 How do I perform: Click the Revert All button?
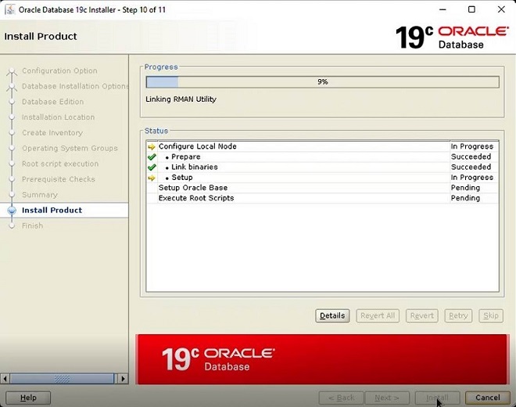click(x=378, y=315)
